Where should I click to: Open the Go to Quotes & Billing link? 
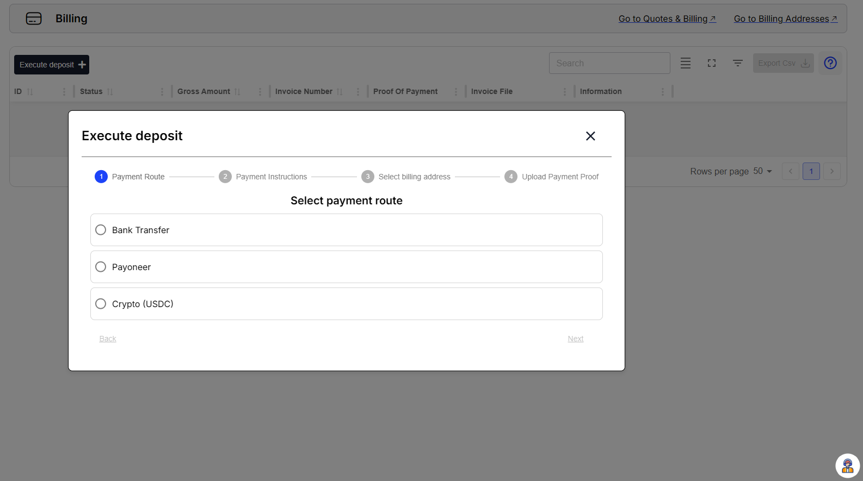[x=667, y=18]
